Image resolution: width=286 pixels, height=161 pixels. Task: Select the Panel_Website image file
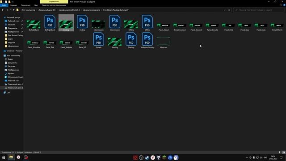pyautogui.click(x=66, y=44)
